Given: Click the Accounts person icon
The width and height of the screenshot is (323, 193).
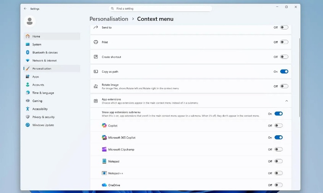Looking at the screenshot, I should click(x=28, y=85).
